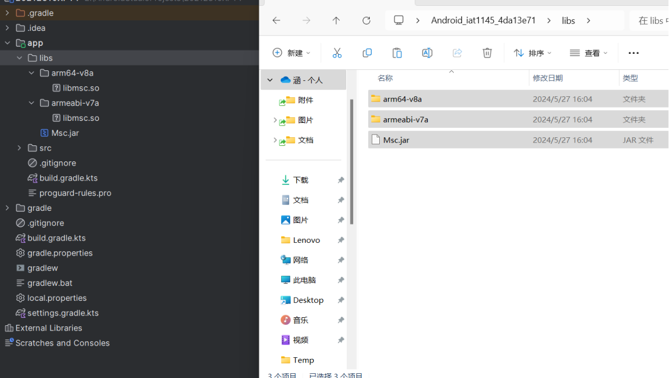Select gradlew.bat in project tree
Screen dimensions: 669x378
coord(50,283)
